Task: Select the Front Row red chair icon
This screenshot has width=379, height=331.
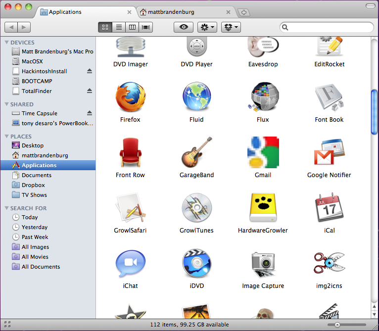Action: point(131,152)
